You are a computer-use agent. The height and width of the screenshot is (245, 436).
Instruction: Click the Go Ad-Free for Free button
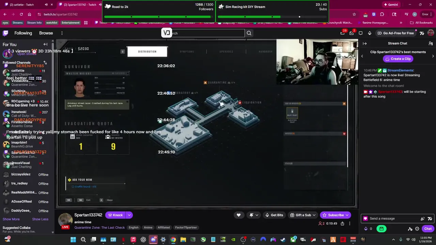coord(395,33)
